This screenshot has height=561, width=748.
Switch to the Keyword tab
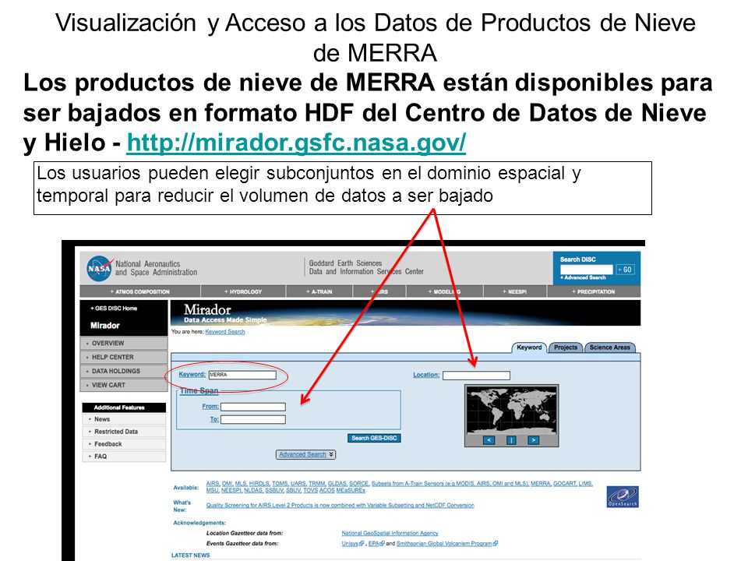(529, 348)
